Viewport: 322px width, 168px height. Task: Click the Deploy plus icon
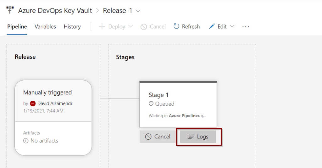[x=102, y=26]
